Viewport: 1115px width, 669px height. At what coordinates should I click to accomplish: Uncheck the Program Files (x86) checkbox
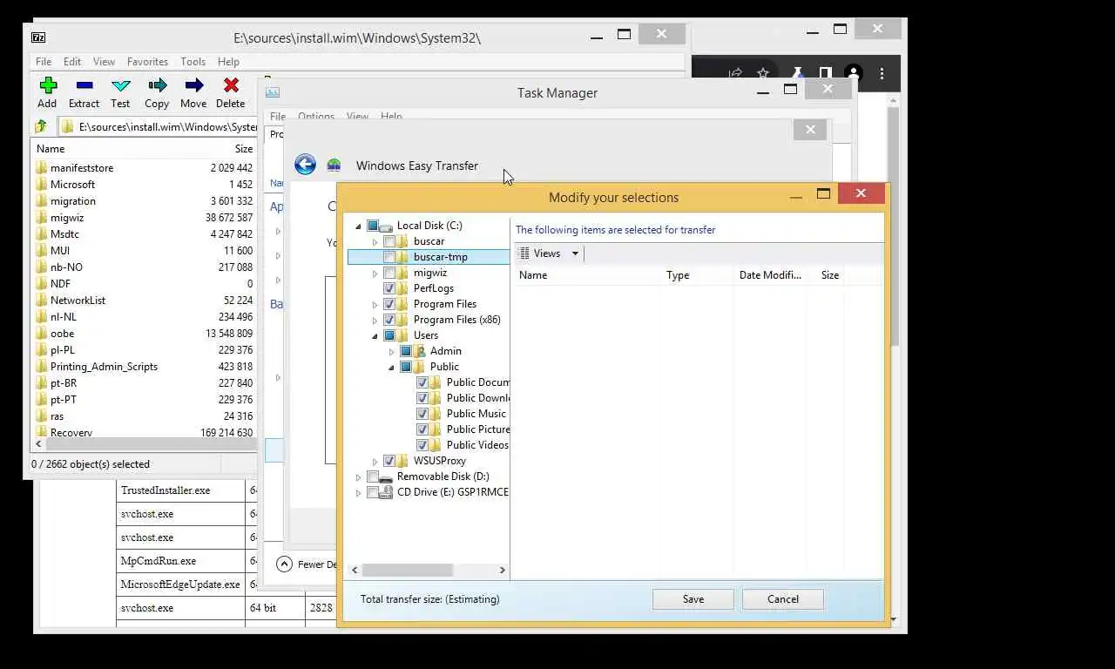click(x=389, y=320)
